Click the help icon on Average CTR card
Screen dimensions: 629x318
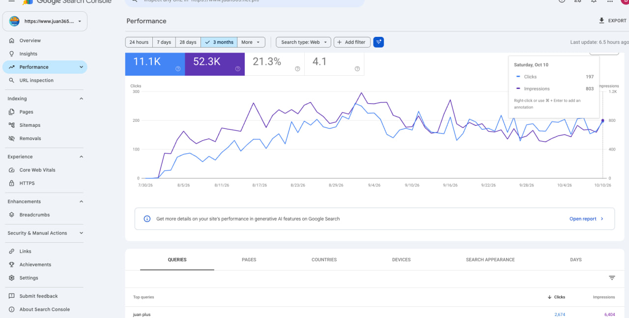pos(297,69)
